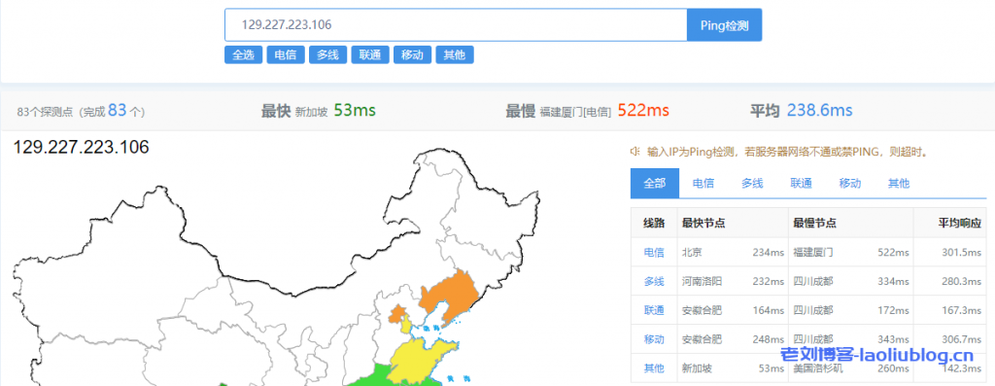Click the 301.5ms average value
Image resolution: width=995 pixels, height=386 pixels.
click(x=962, y=252)
